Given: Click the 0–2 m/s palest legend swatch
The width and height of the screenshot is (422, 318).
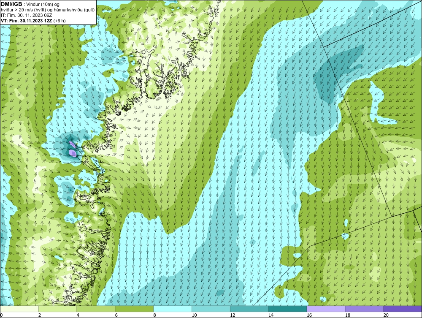Looking at the screenshot, I should coord(19,309).
